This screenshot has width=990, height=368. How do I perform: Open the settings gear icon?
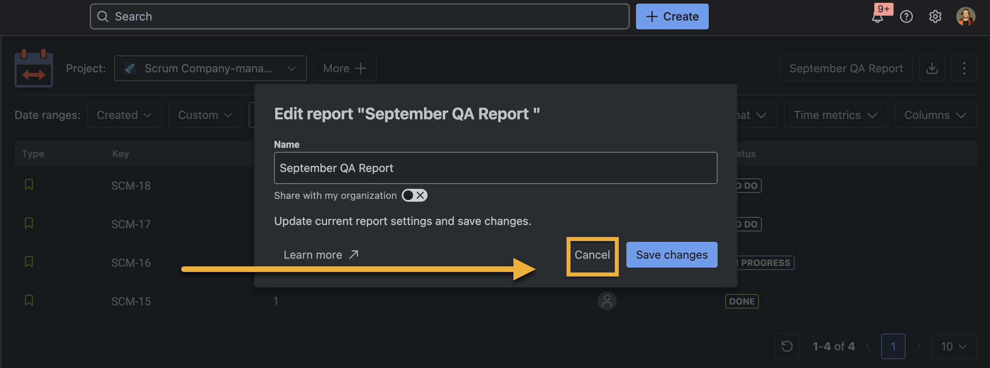pyautogui.click(x=935, y=17)
